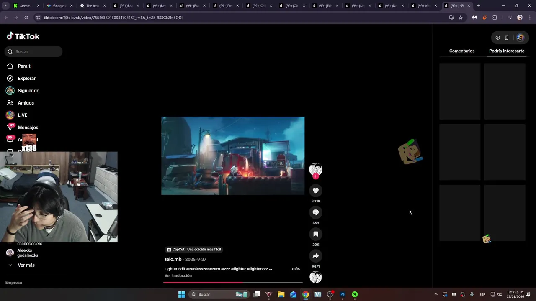Click Ver traducción link

pyautogui.click(x=178, y=276)
